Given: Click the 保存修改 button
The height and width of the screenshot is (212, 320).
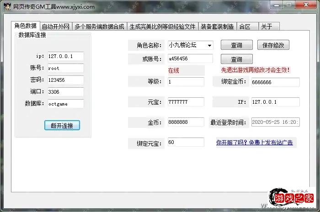Looking at the screenshot, I should pyautogui.click(x=273, y=45).
